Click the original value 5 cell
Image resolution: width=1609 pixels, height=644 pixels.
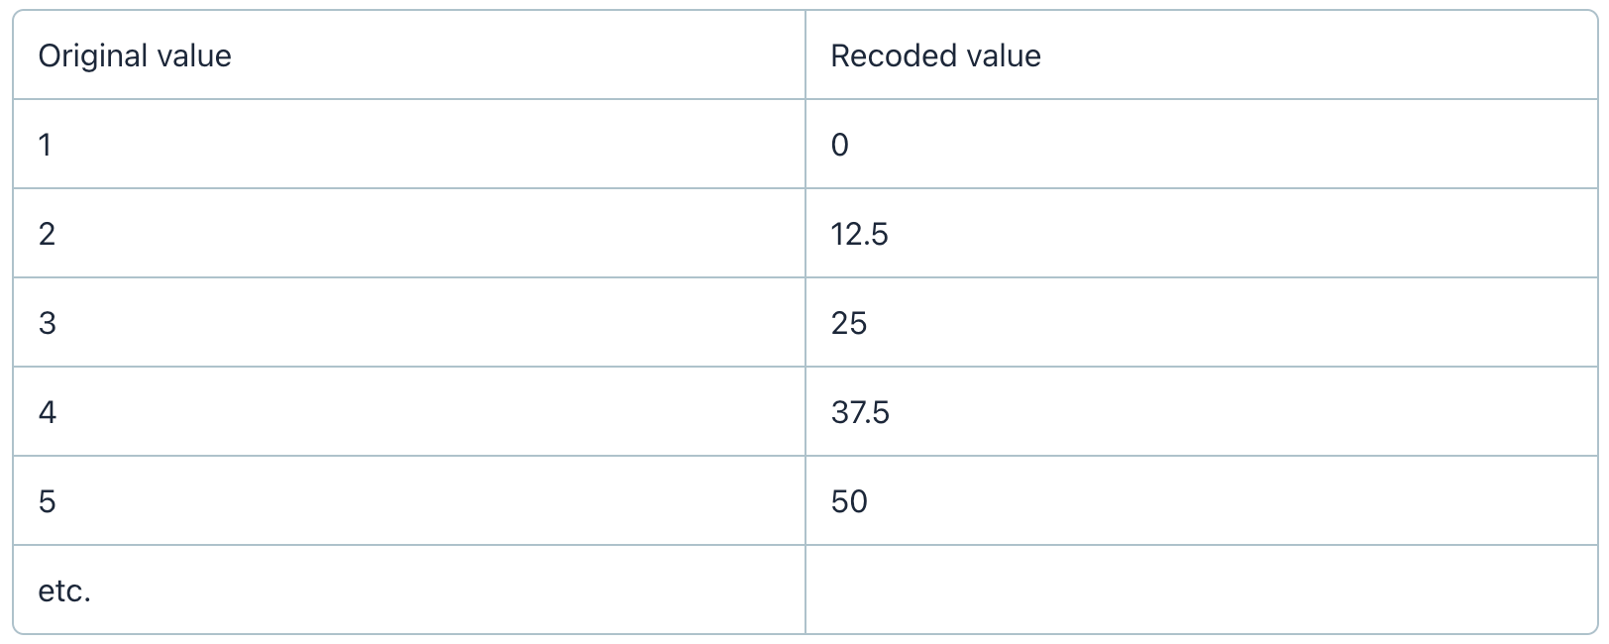(x=409, y=500)
